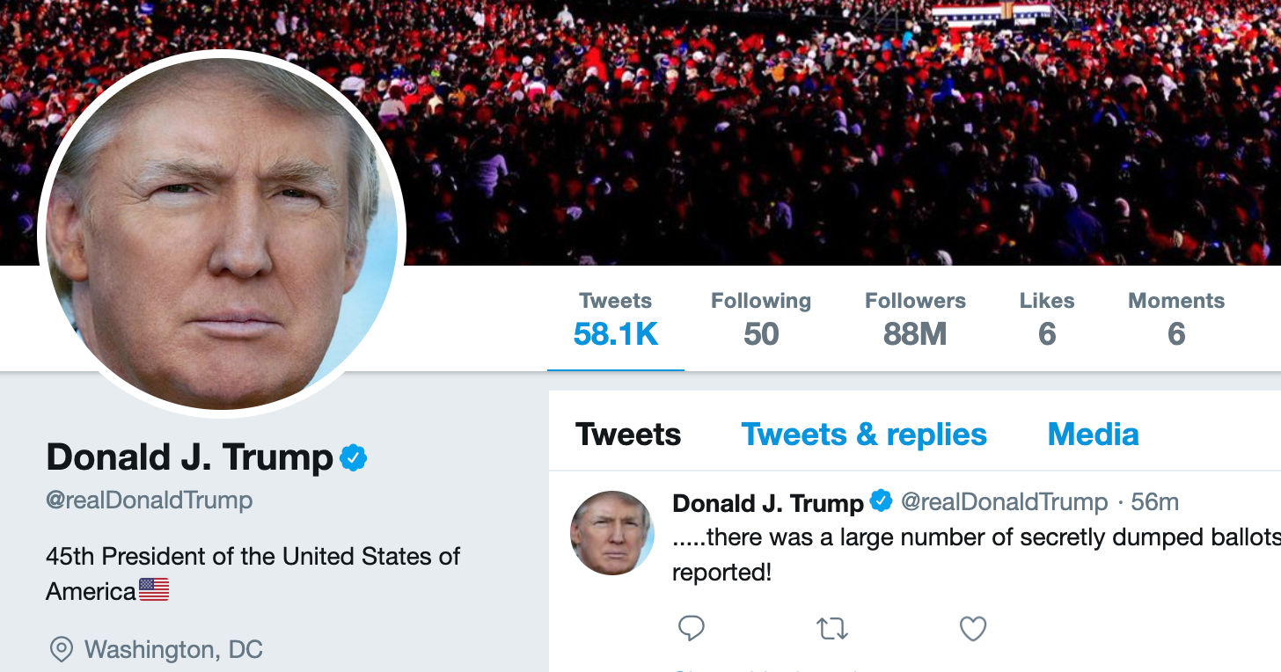The image size is (1281, 672).
Task: Like the tweet with the heart icon
Action: point(972,628)
